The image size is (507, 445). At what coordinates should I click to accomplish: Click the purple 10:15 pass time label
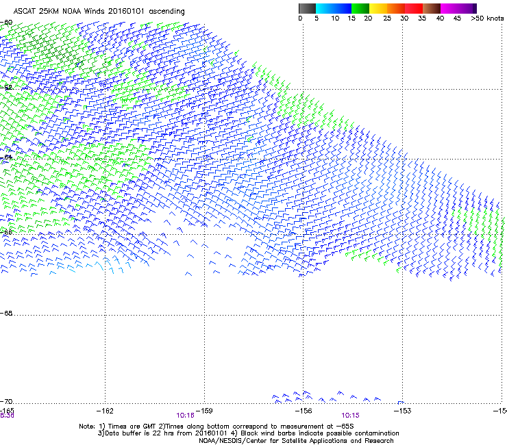[351, 416]
